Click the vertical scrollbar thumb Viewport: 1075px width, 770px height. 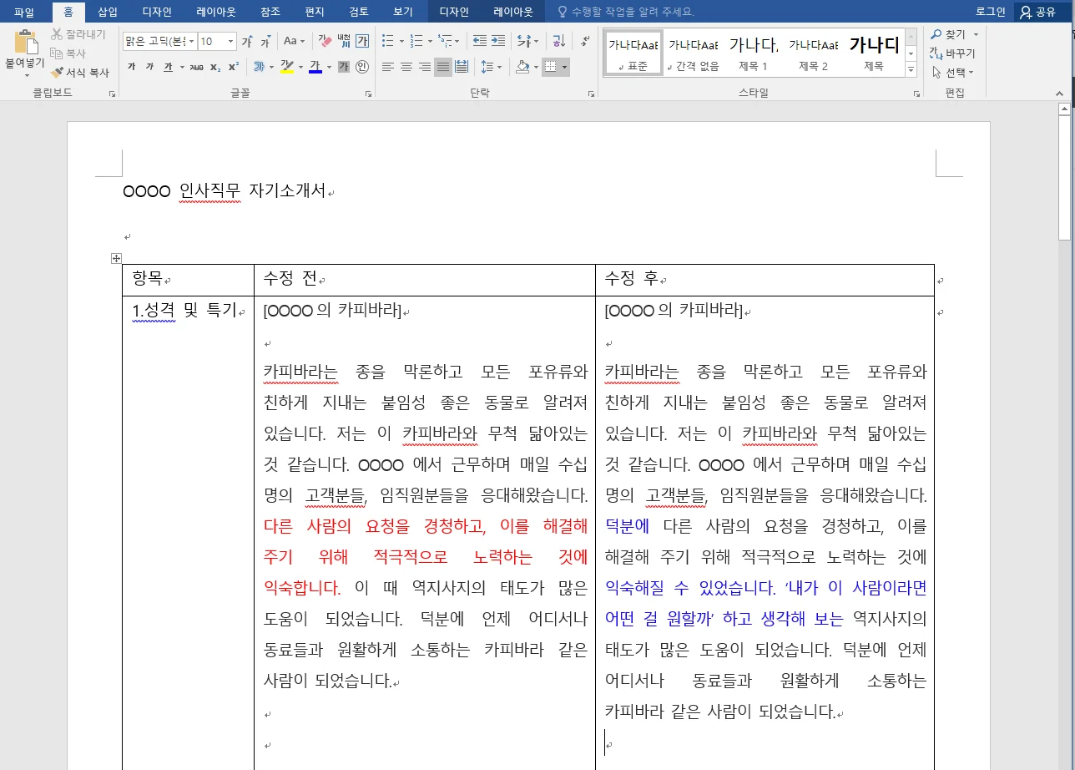[1064, 180]
